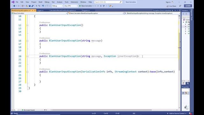Viewport: 204px width, 115px height.
Task: Open the member navigation dropdown
Action: point(152,13)
